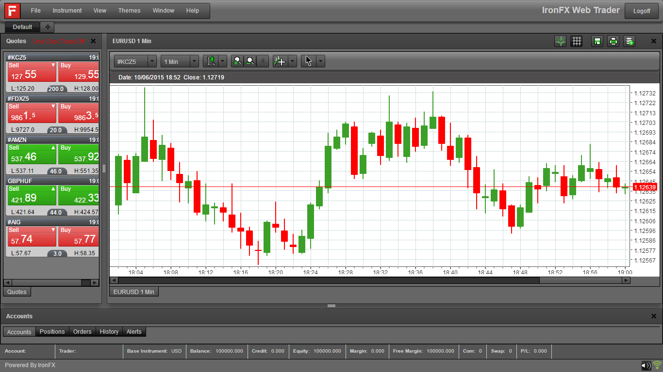Screen dimensions: 663x372
Task: Expand indicator dropdown arrow
Action: pos(292,61)
